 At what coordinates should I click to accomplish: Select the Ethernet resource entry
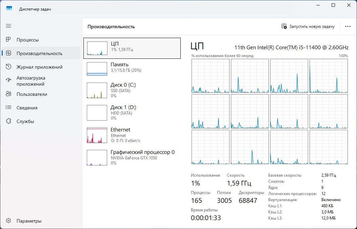coord(132,135)
